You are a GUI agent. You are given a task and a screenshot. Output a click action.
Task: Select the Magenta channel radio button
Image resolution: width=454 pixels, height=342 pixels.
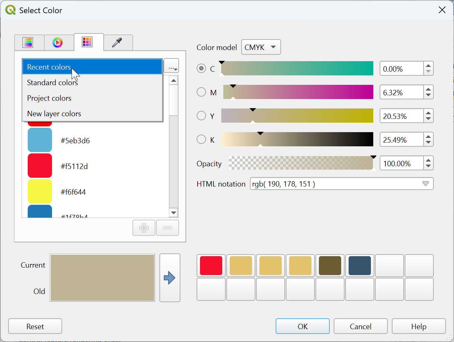pos(201,92)
